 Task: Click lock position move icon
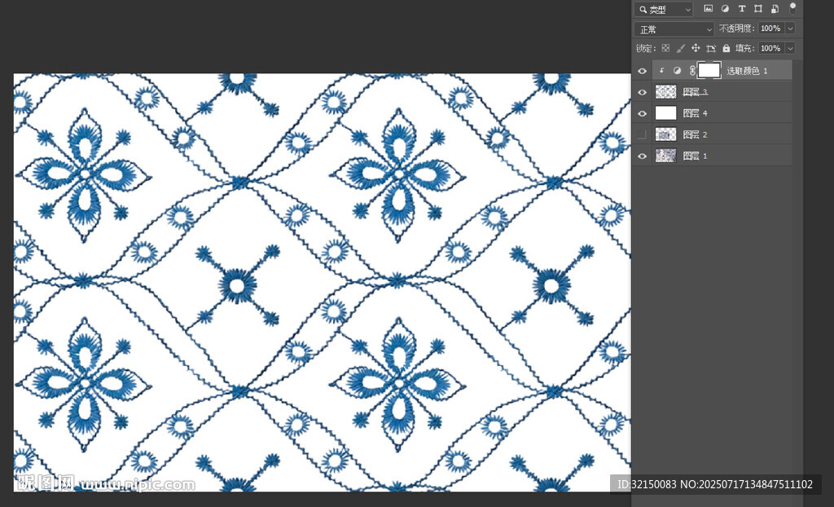tap(696, 48)
